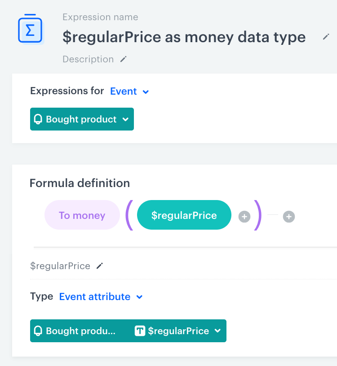Change the $regularPrice attribute selection

pos(219,331)
